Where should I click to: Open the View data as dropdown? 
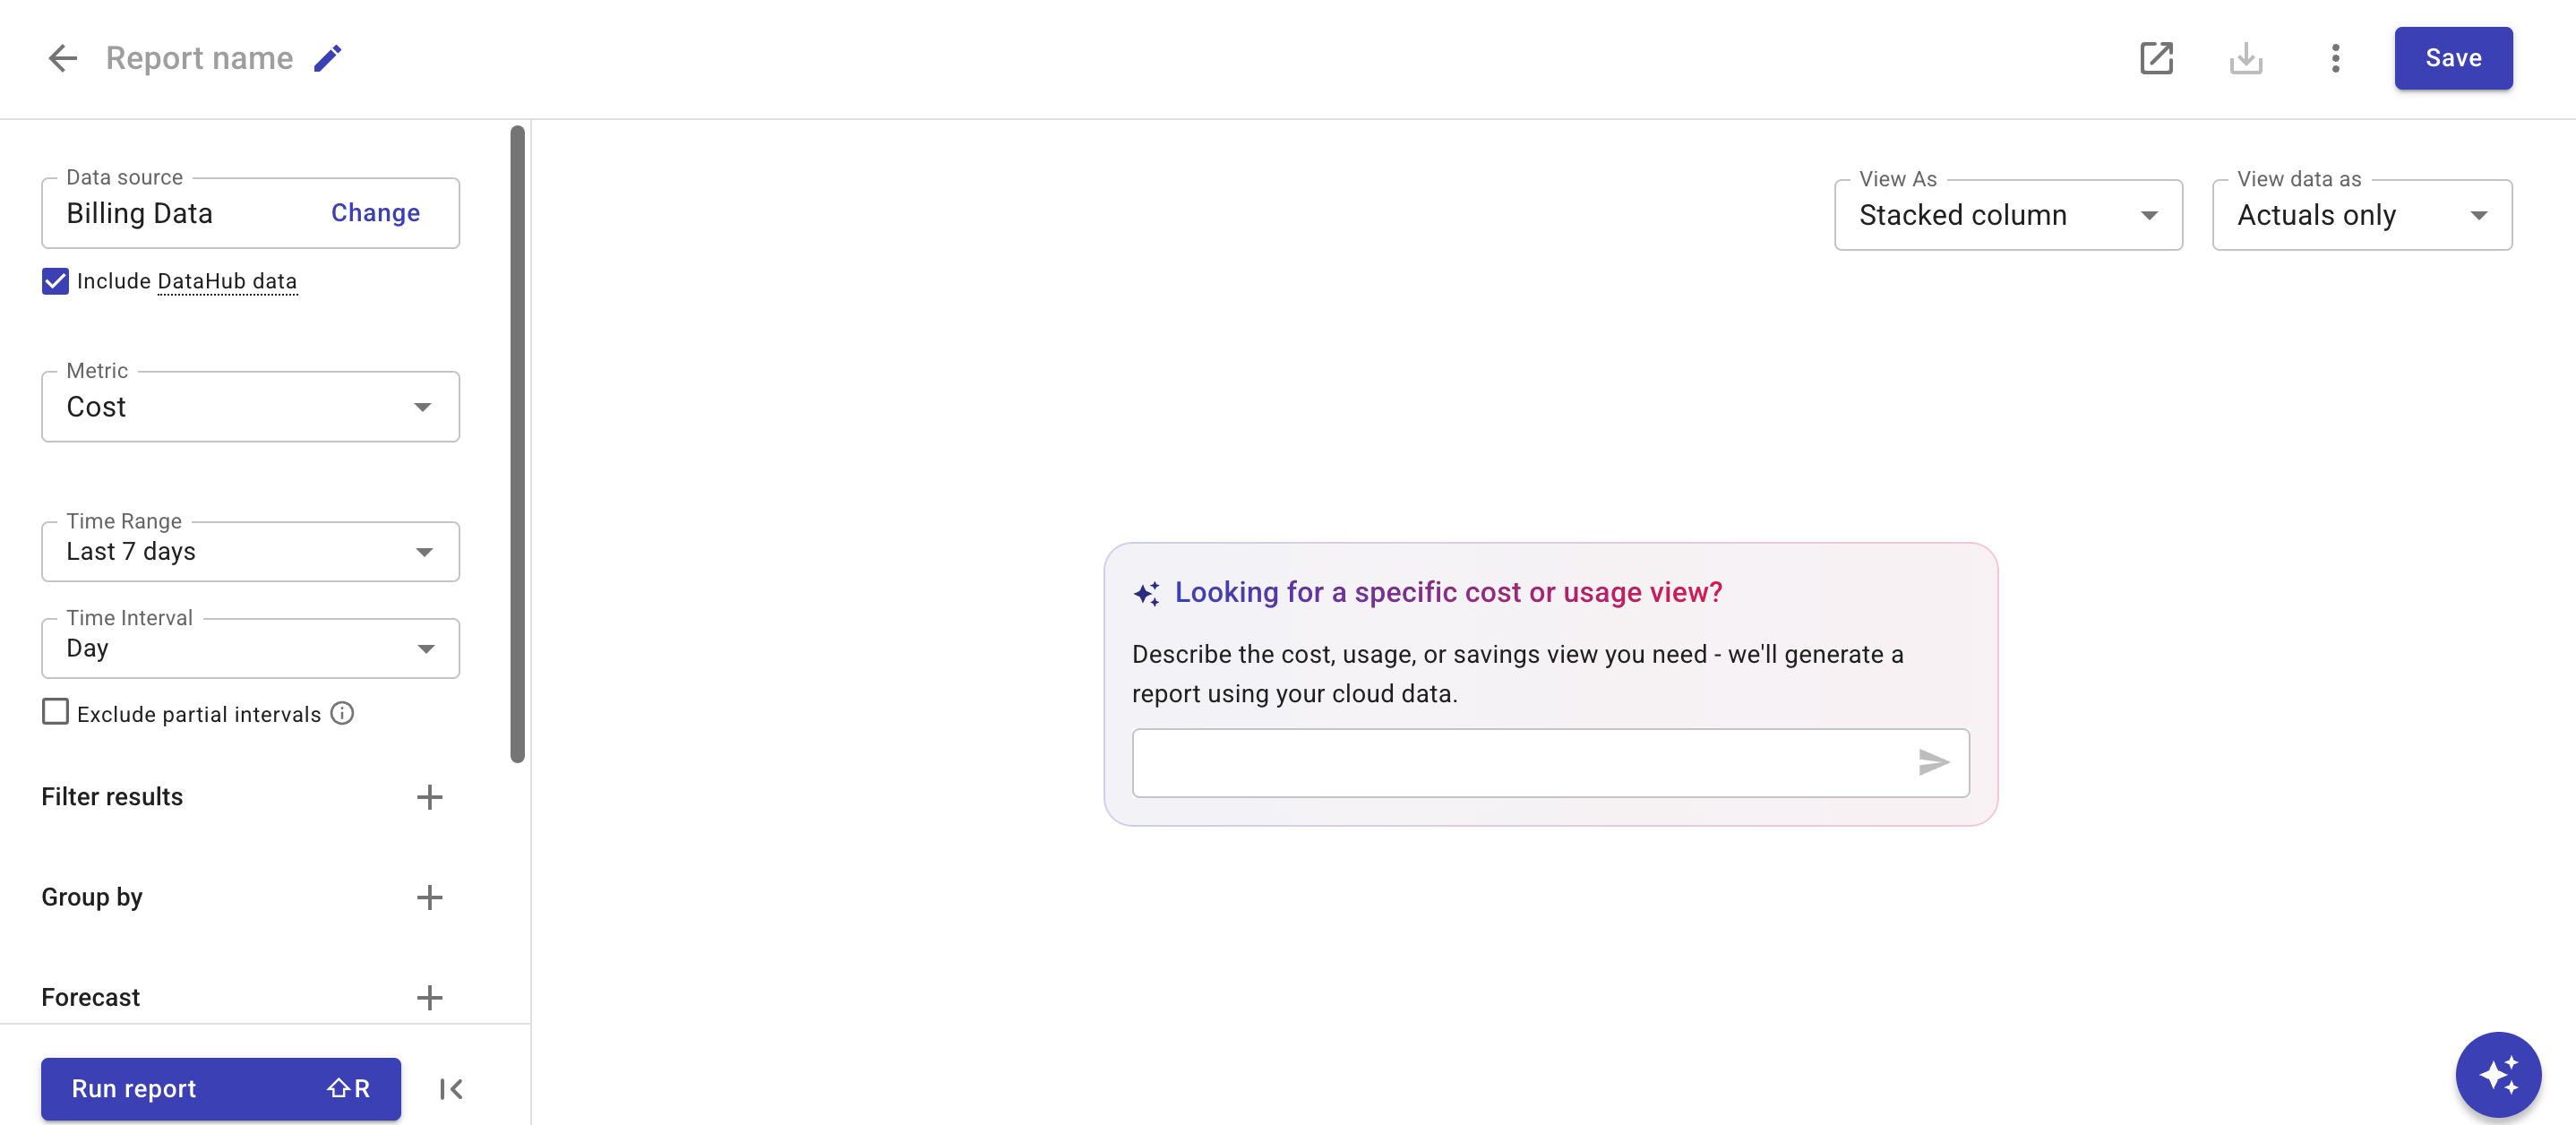pyautogui.click(x=2361, y=215)
